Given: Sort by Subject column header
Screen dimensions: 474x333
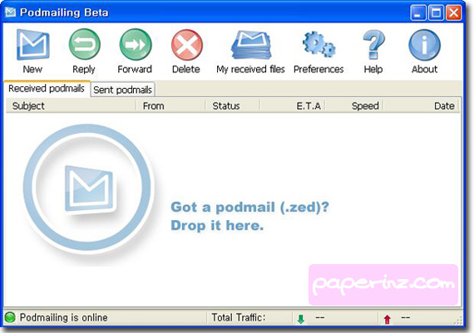Looking at the screenshot, I should coord(71,106).
